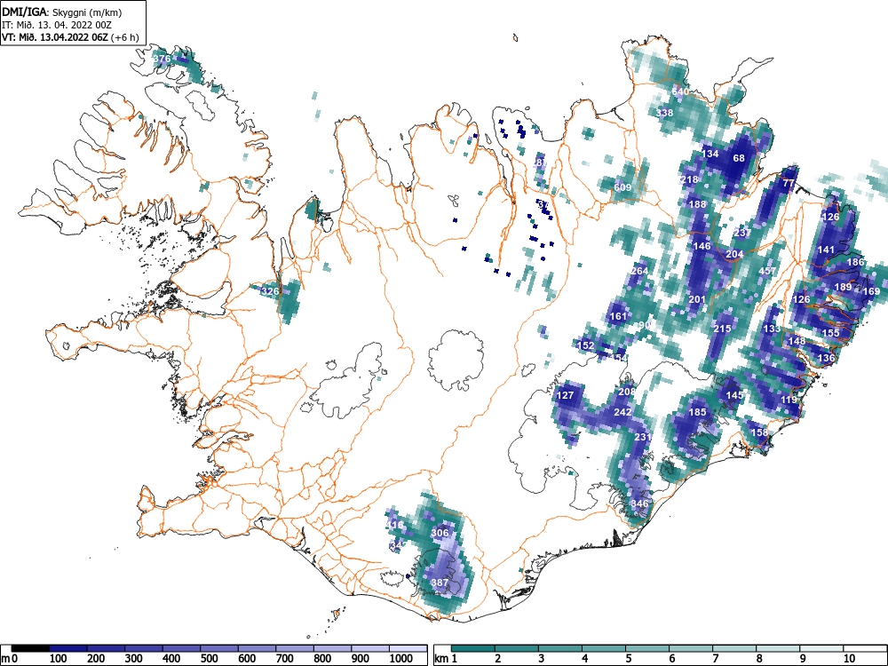Click the visibility value 68 on the map

pos(739,158)
